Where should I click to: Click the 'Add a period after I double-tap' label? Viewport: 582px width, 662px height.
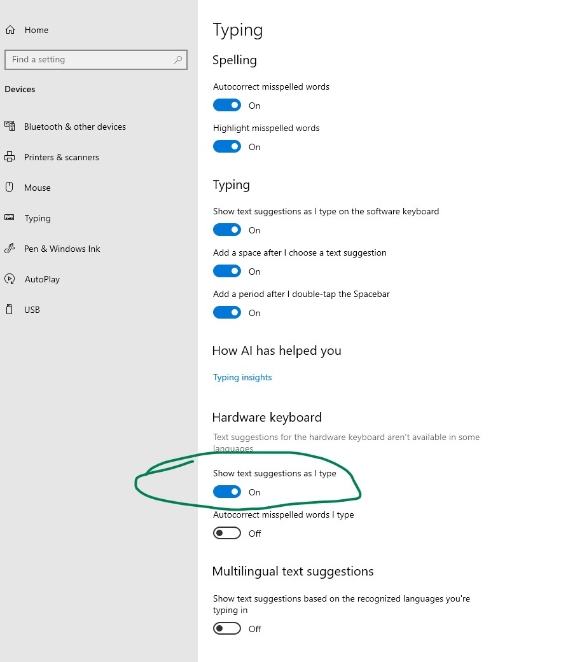click(301, 294)
